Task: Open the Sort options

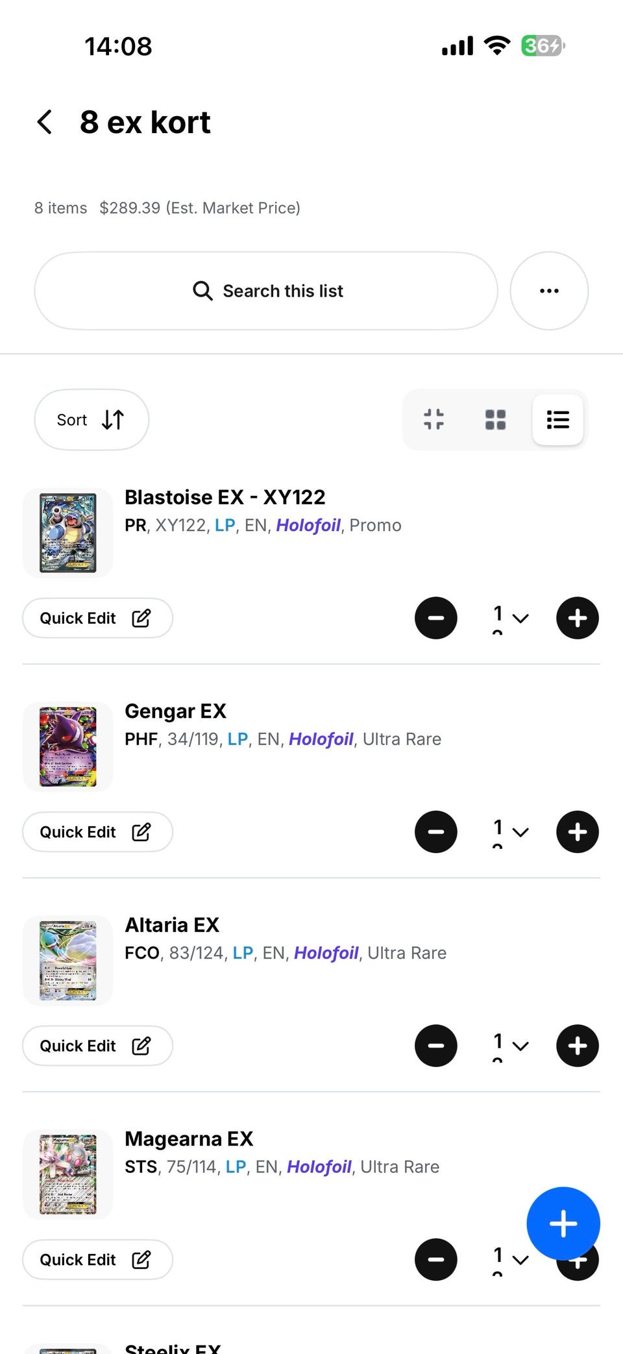Action: point(92,420)
